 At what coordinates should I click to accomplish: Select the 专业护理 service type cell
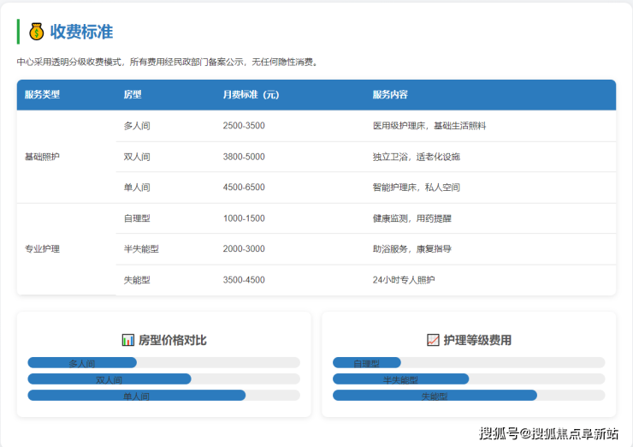[x=43, y=249]
